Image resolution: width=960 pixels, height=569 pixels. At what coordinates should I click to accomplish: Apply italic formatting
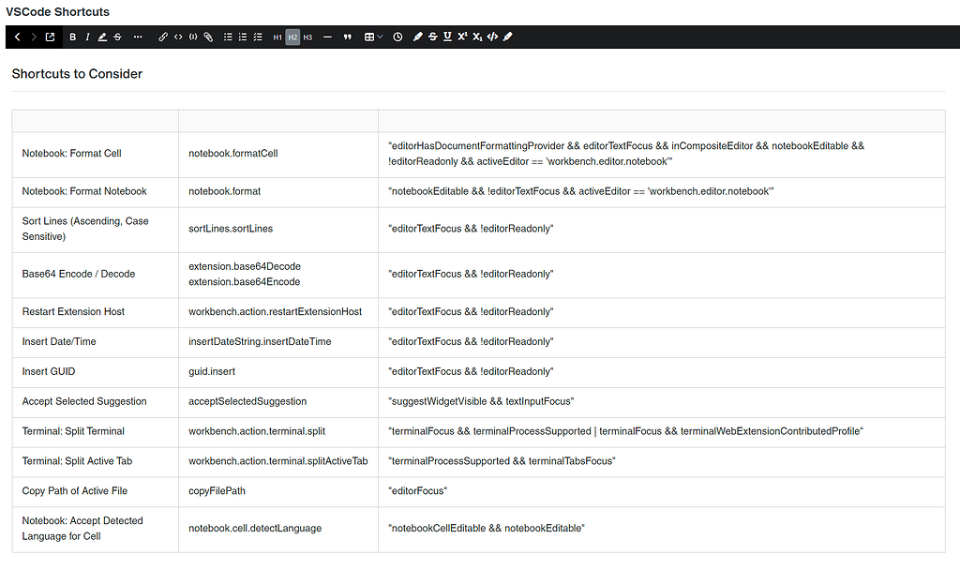point(87,37)
